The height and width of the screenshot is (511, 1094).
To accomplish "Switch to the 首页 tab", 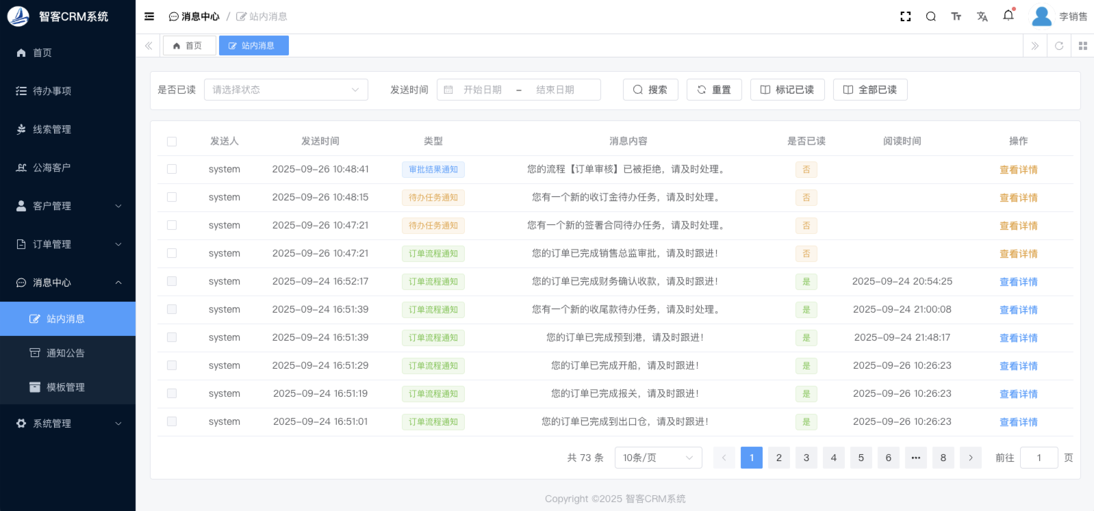I will tap(189, 46).
